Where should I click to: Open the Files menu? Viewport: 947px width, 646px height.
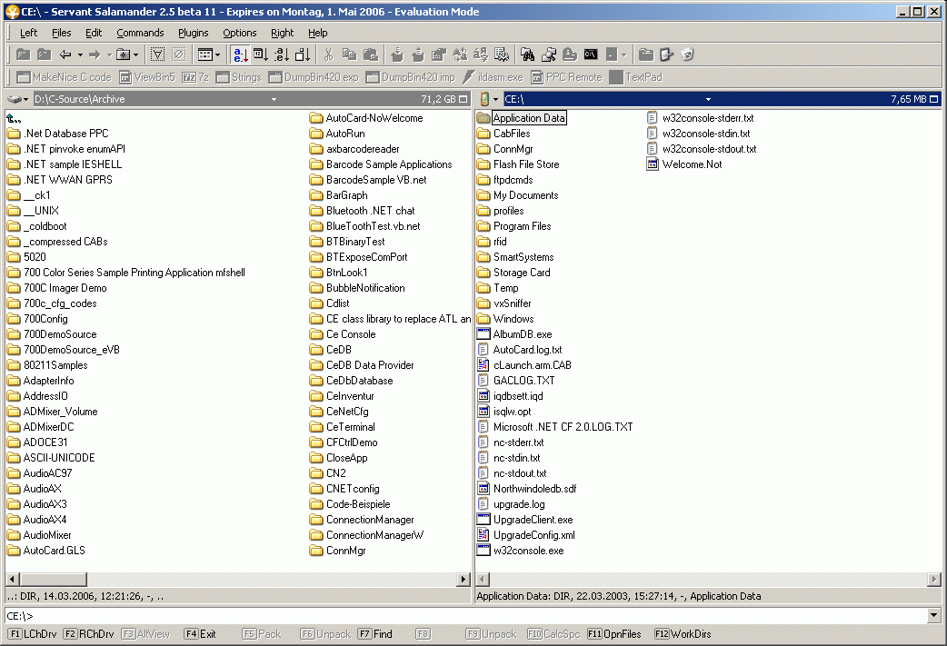[61, 34]
